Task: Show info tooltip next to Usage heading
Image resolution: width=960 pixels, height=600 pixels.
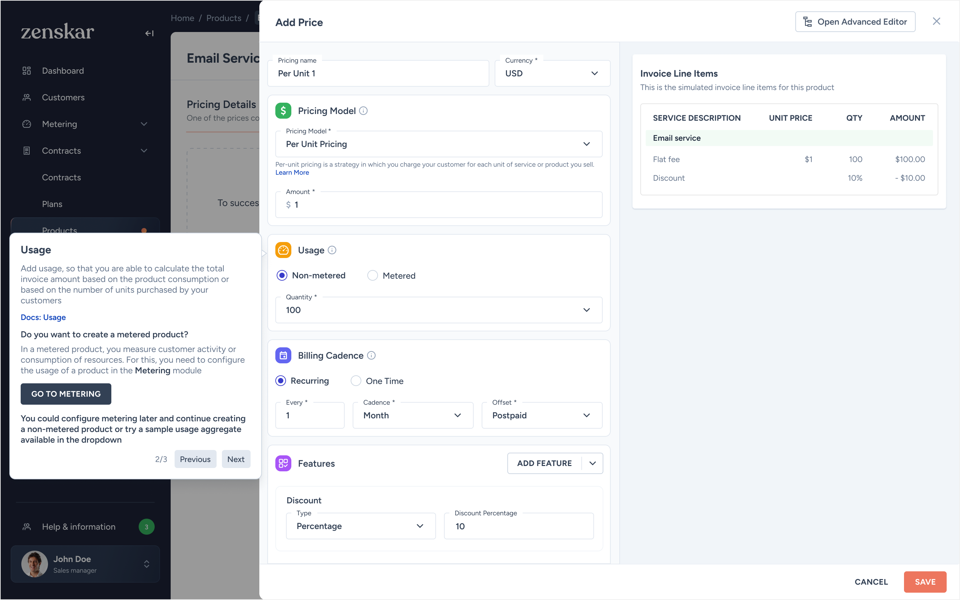Action: [332, 250]
